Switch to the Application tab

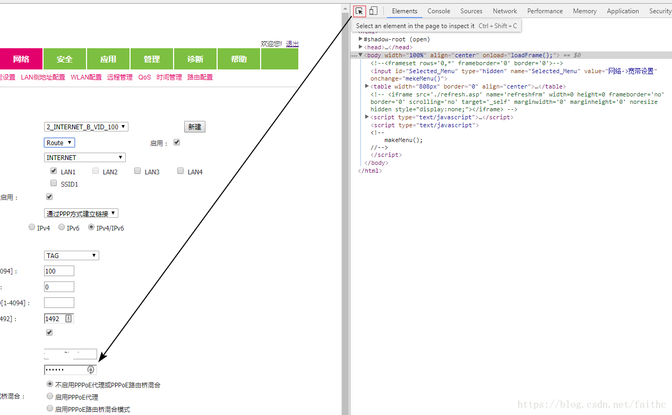(x=623, y=11)
